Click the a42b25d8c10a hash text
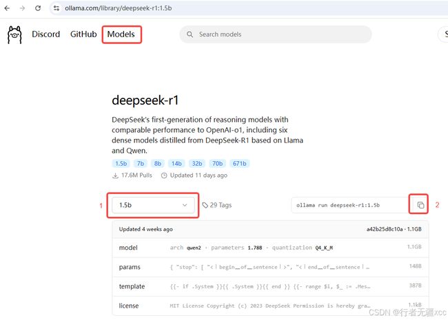This screenshot has width=448, height=320. pyautogui.click(x=385, y=229)
